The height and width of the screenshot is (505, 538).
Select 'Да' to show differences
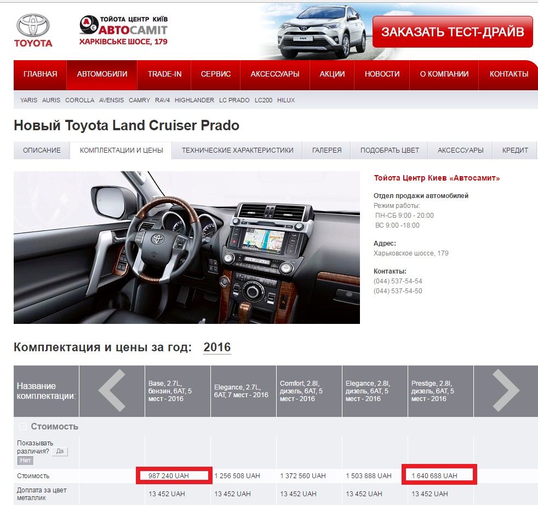tap(60, 451)
